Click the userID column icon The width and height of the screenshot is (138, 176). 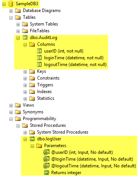click(x=39, y=51)
